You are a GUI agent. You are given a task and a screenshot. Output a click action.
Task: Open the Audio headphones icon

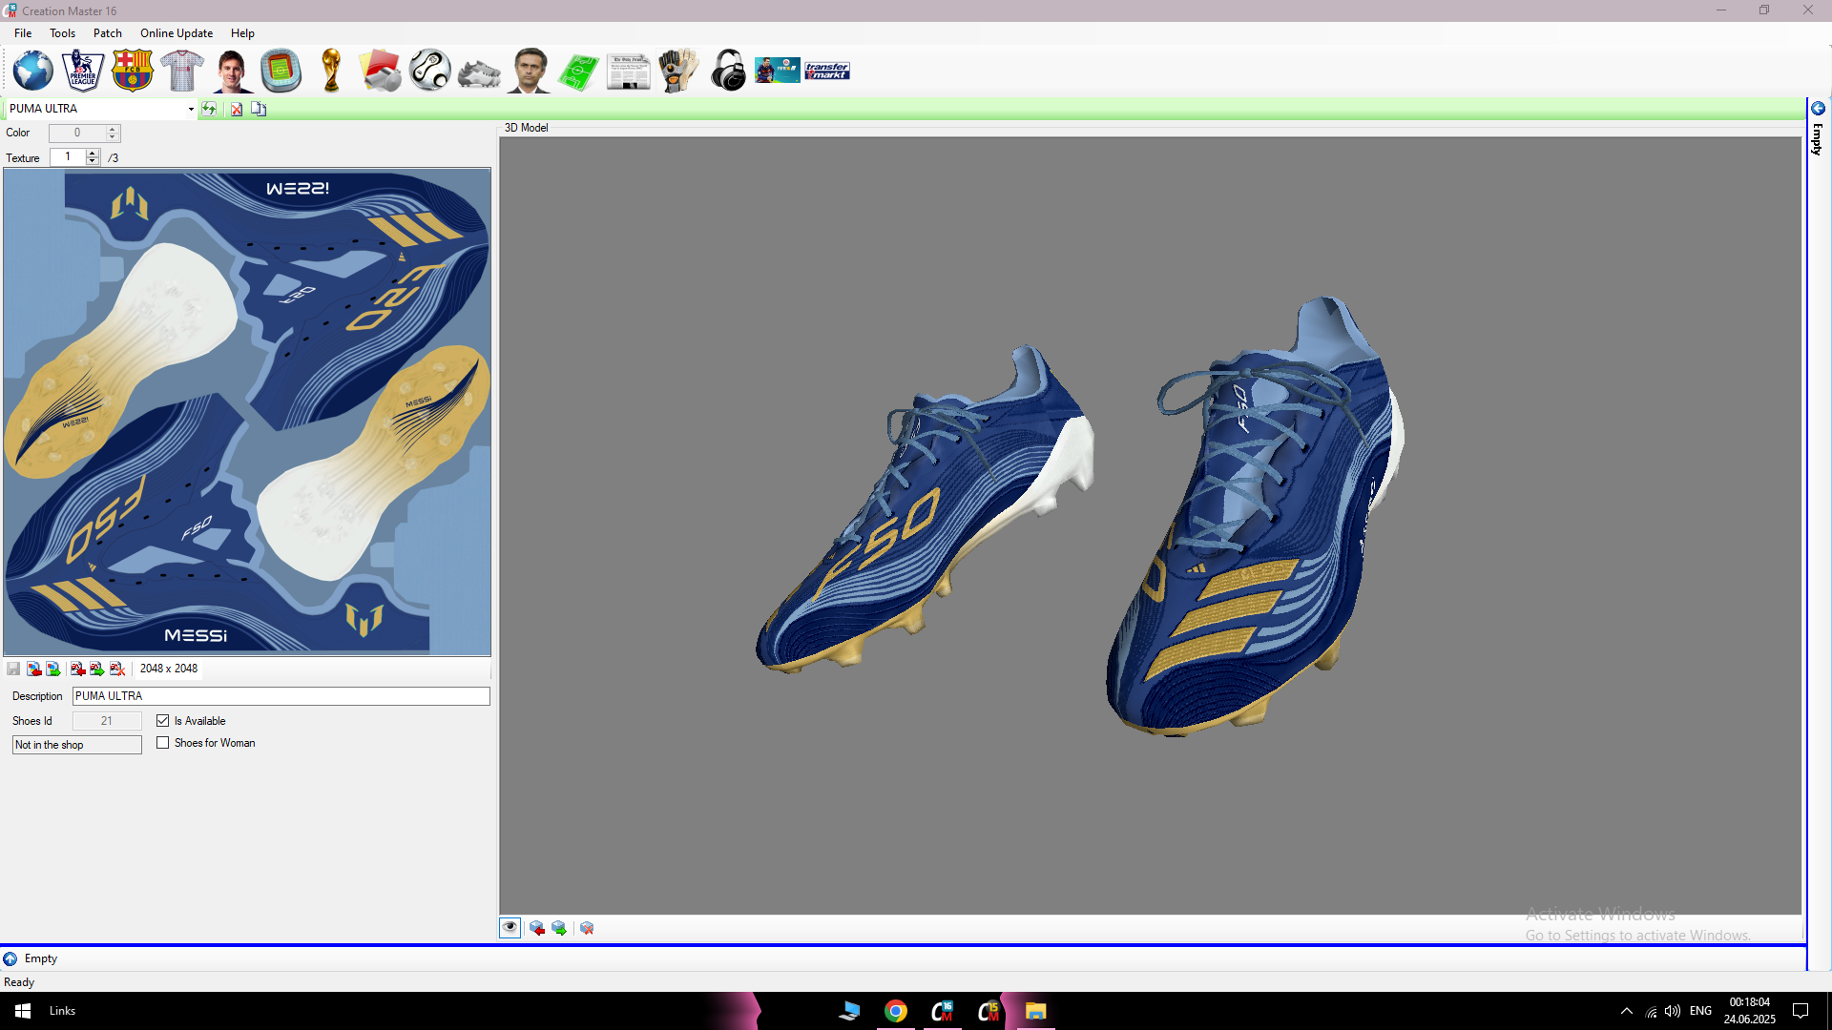pos(728,71)
